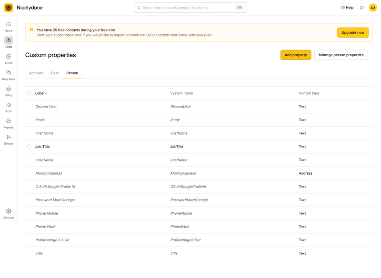Open notifications via the bell icon
Viewport: 381px width, 278px height.
[x=361, y=7]
